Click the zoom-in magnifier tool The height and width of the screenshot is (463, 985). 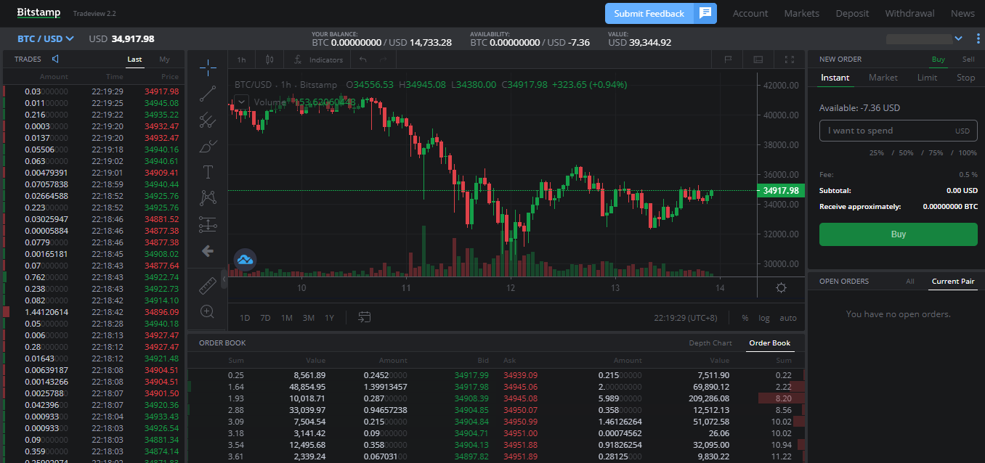click(208, 311)
